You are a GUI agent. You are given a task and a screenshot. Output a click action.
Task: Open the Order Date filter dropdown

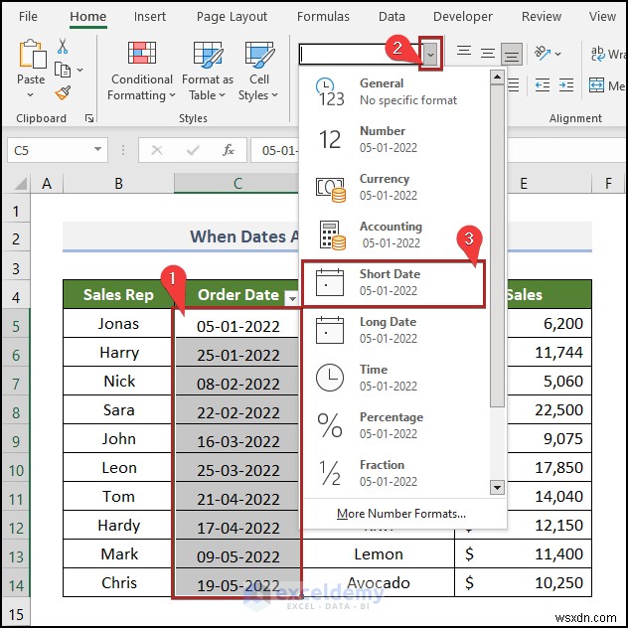click(292, 298)
